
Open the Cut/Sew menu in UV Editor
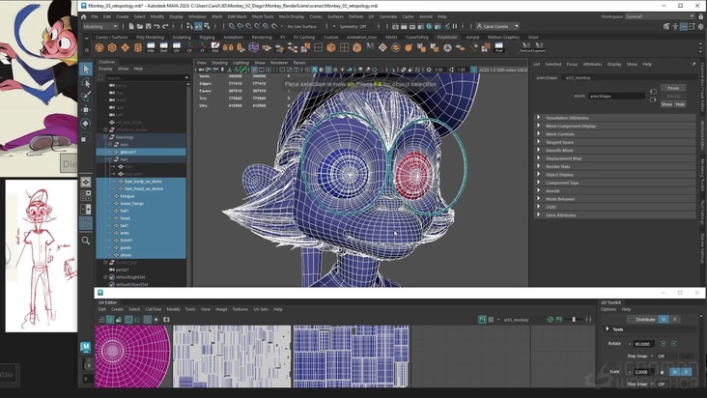(x=154, y=309)
